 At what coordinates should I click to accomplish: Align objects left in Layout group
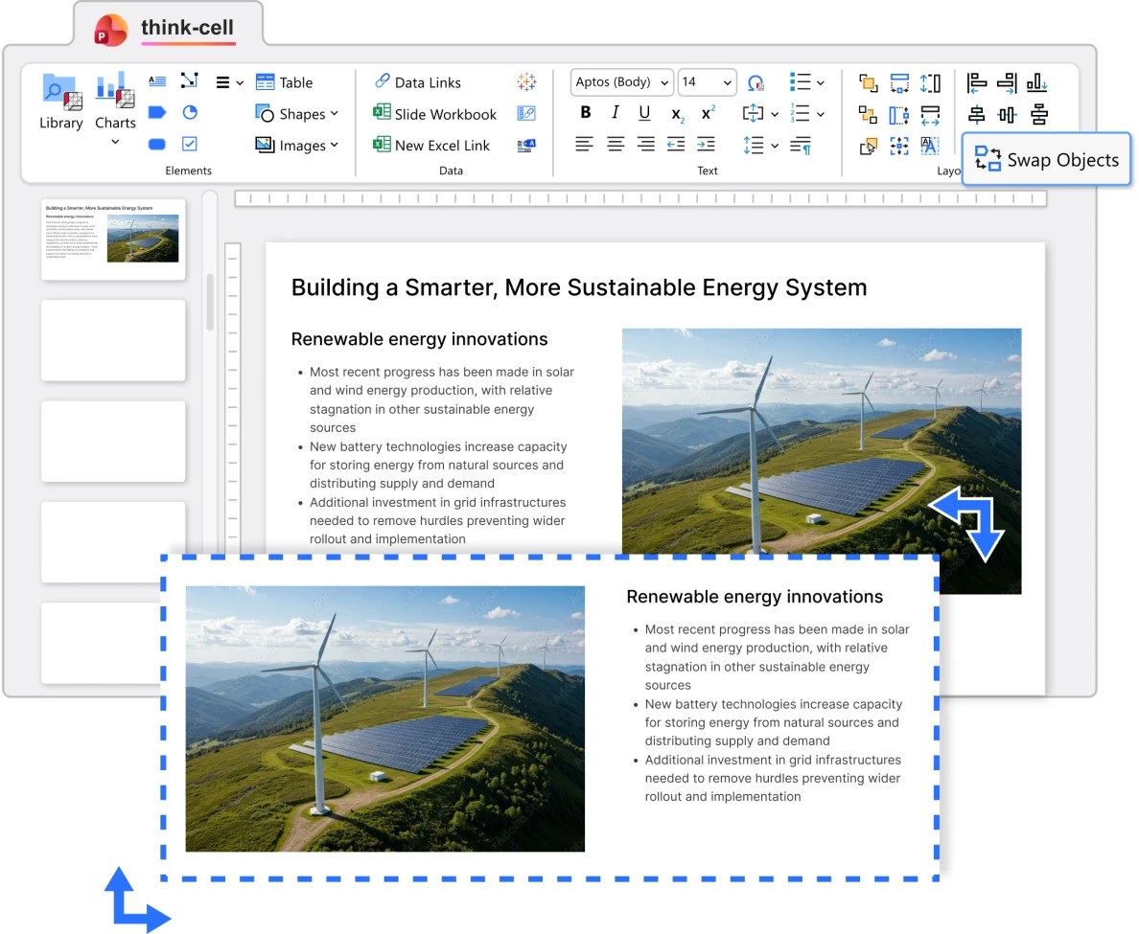pos(976,83)
